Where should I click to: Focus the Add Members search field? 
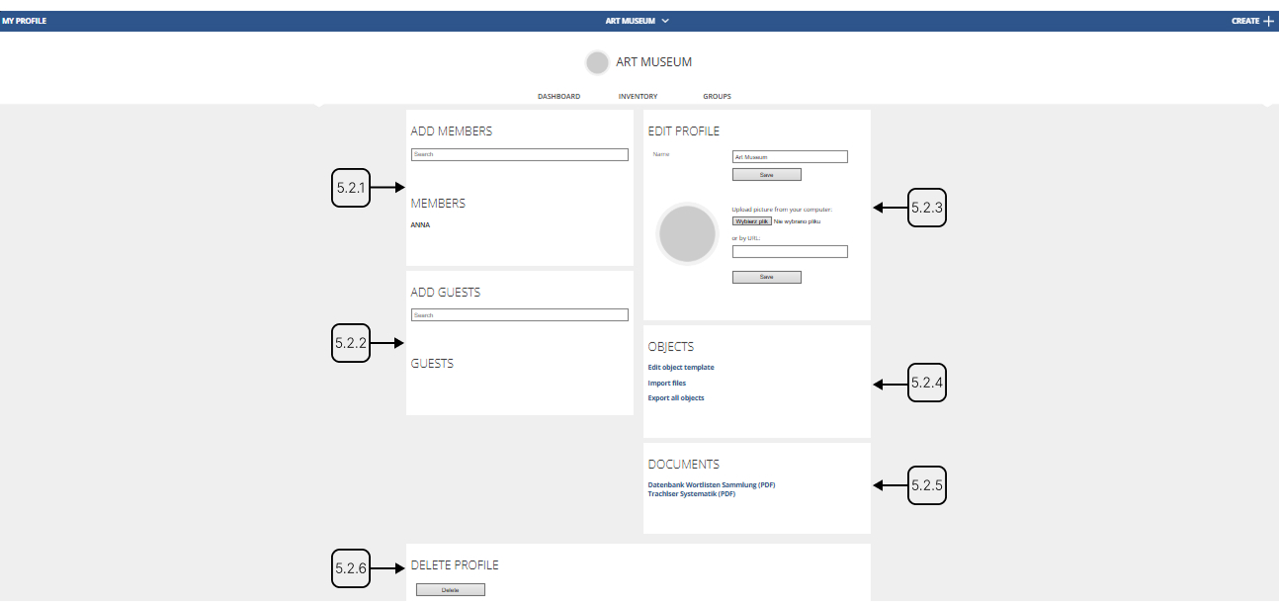click(519, 154)
